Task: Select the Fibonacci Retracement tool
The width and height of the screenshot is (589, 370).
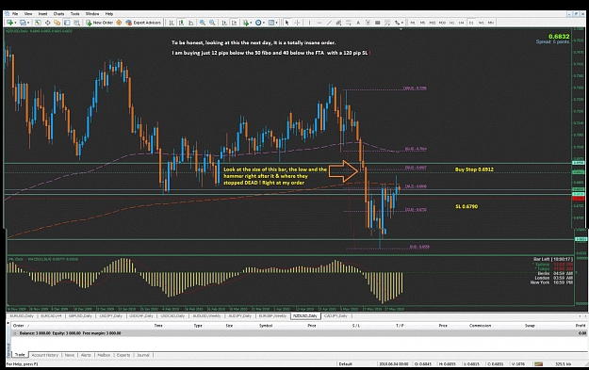Action: (348, 23)
